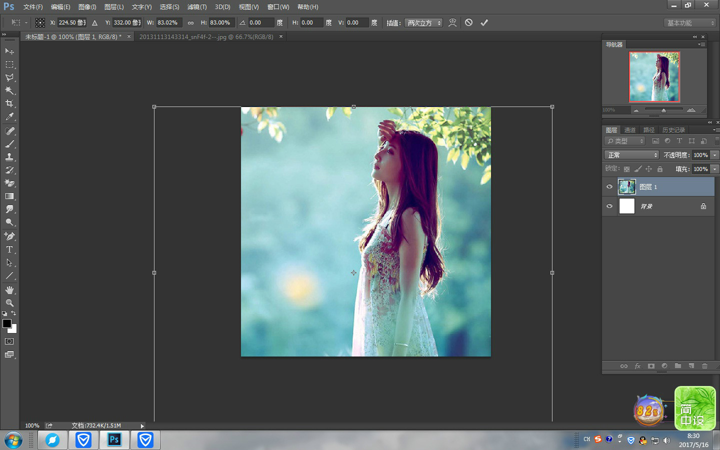The image size is (720, 450).
Task: Select the Brush tool
Action: (x=9, y=144)
